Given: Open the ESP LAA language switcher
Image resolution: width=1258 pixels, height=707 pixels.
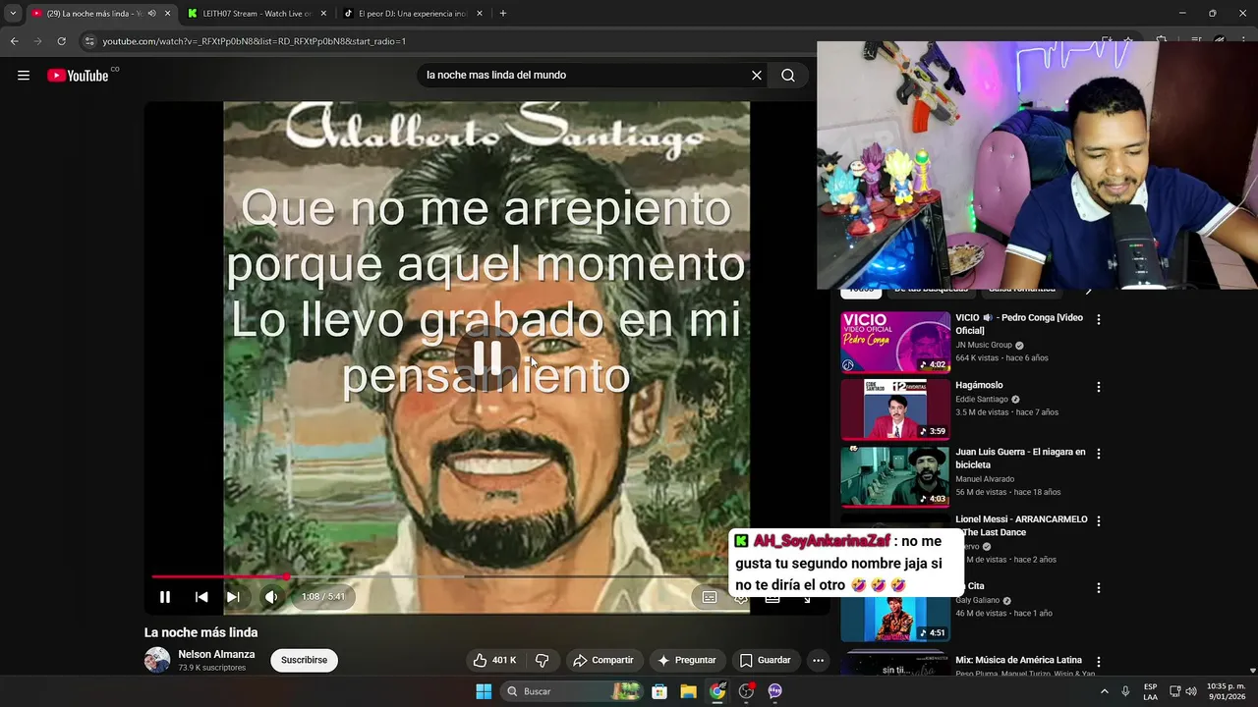Looking at the screenshot, I should click(x=1150, y=691).
